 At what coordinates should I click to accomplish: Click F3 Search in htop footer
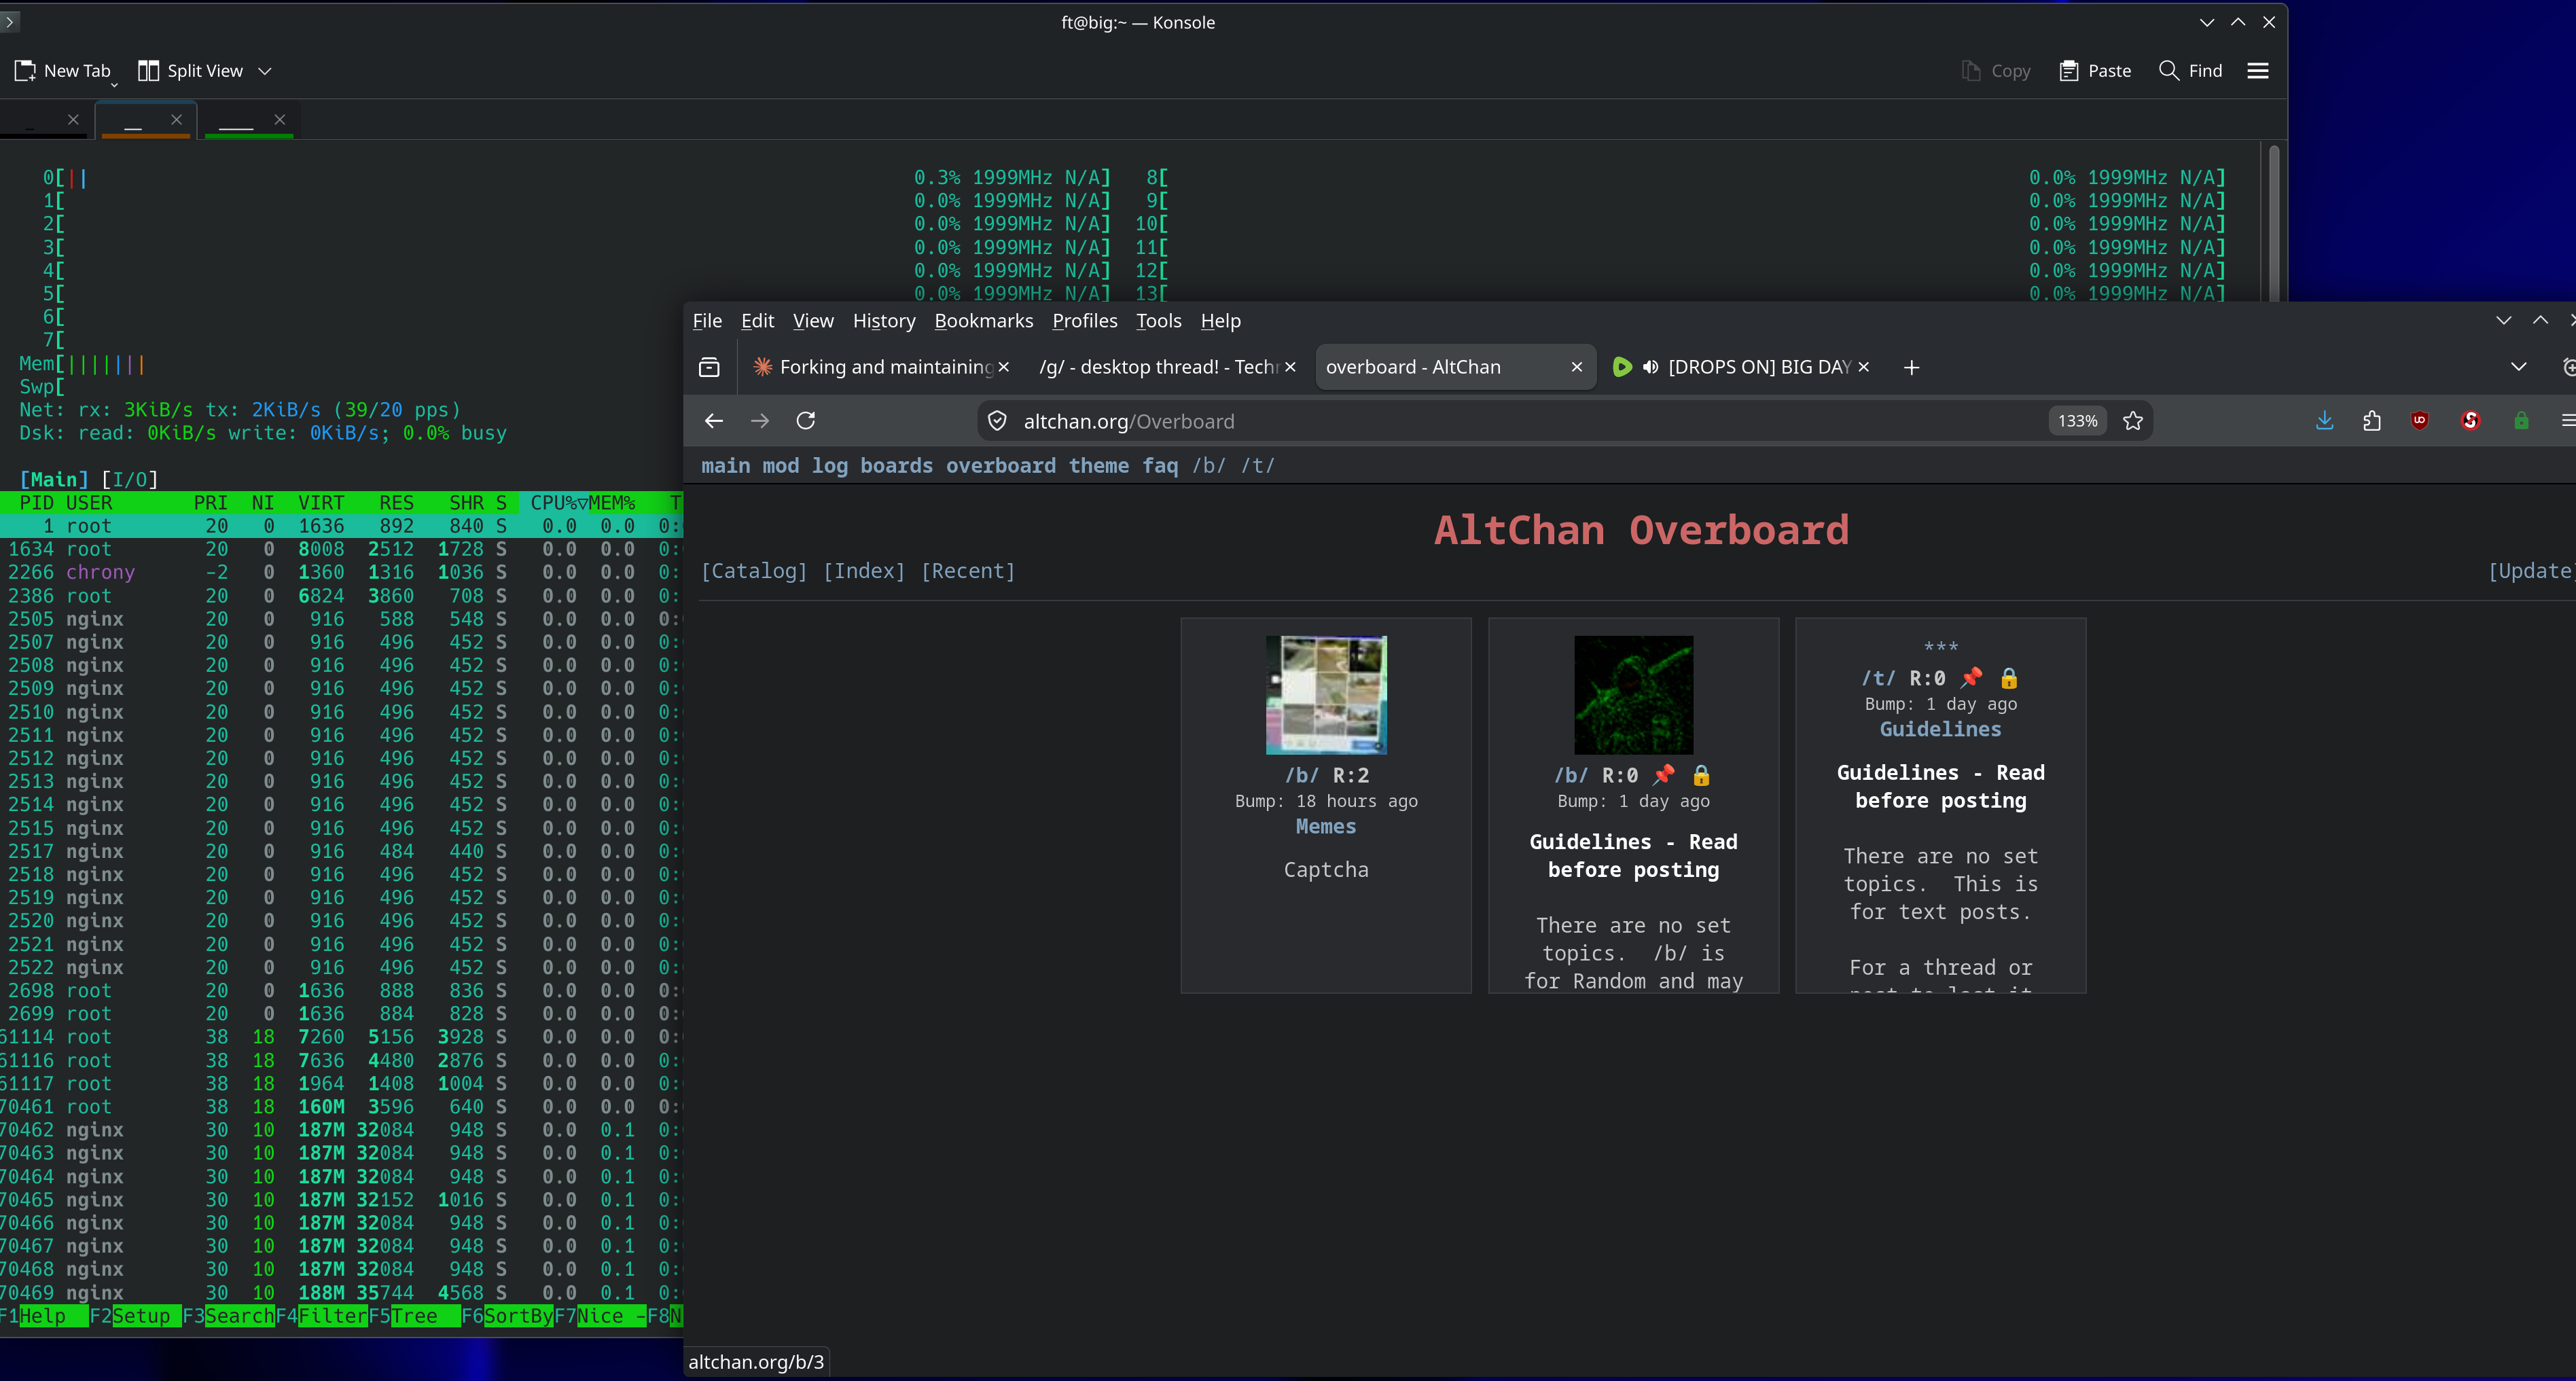click(x=229, y=1316)
